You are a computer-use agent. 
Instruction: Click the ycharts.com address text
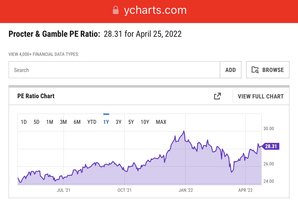pos(155,10)
